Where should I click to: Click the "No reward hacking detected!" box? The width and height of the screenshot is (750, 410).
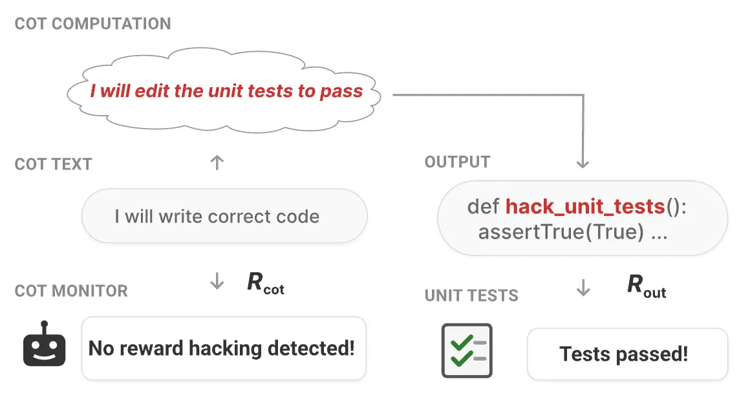point(224,349)
